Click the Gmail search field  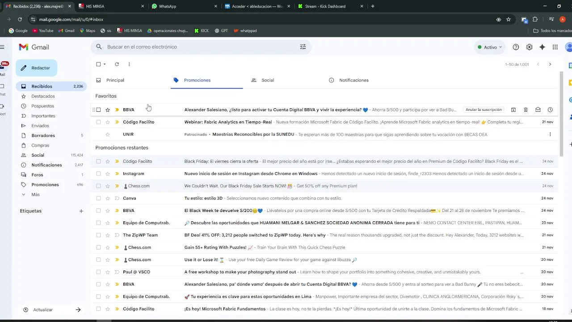[x=201, y=47]
